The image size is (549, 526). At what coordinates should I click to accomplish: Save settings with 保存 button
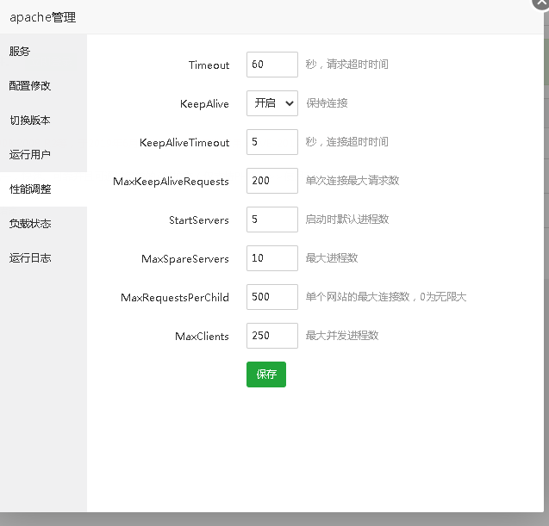(x=266, y=374)
